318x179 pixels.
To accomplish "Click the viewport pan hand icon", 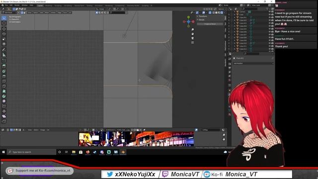I will (192, 34).
